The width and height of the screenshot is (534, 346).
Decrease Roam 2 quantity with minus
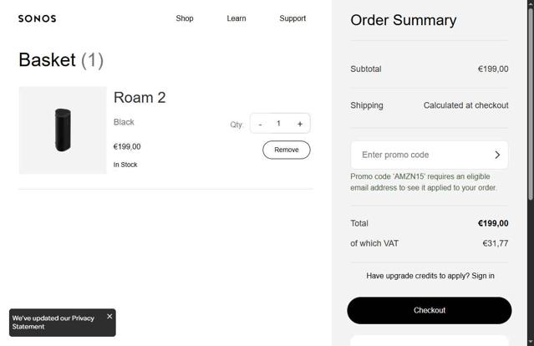(x=260, y=124)
